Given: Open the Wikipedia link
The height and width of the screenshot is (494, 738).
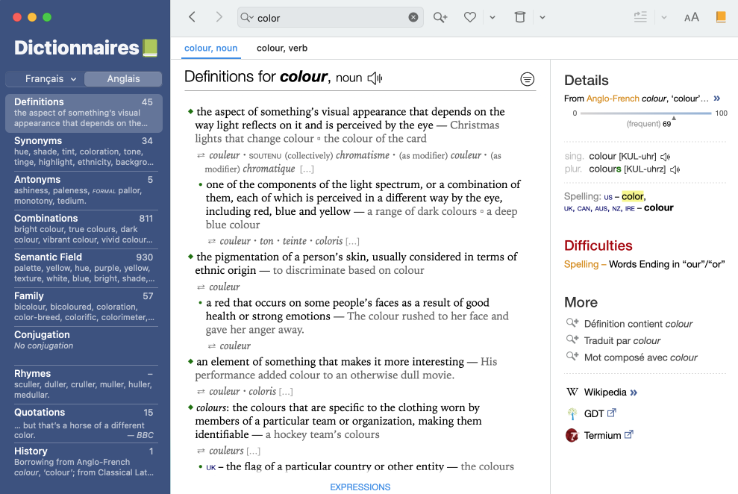Looking at the screenshot, I should 605,392.
